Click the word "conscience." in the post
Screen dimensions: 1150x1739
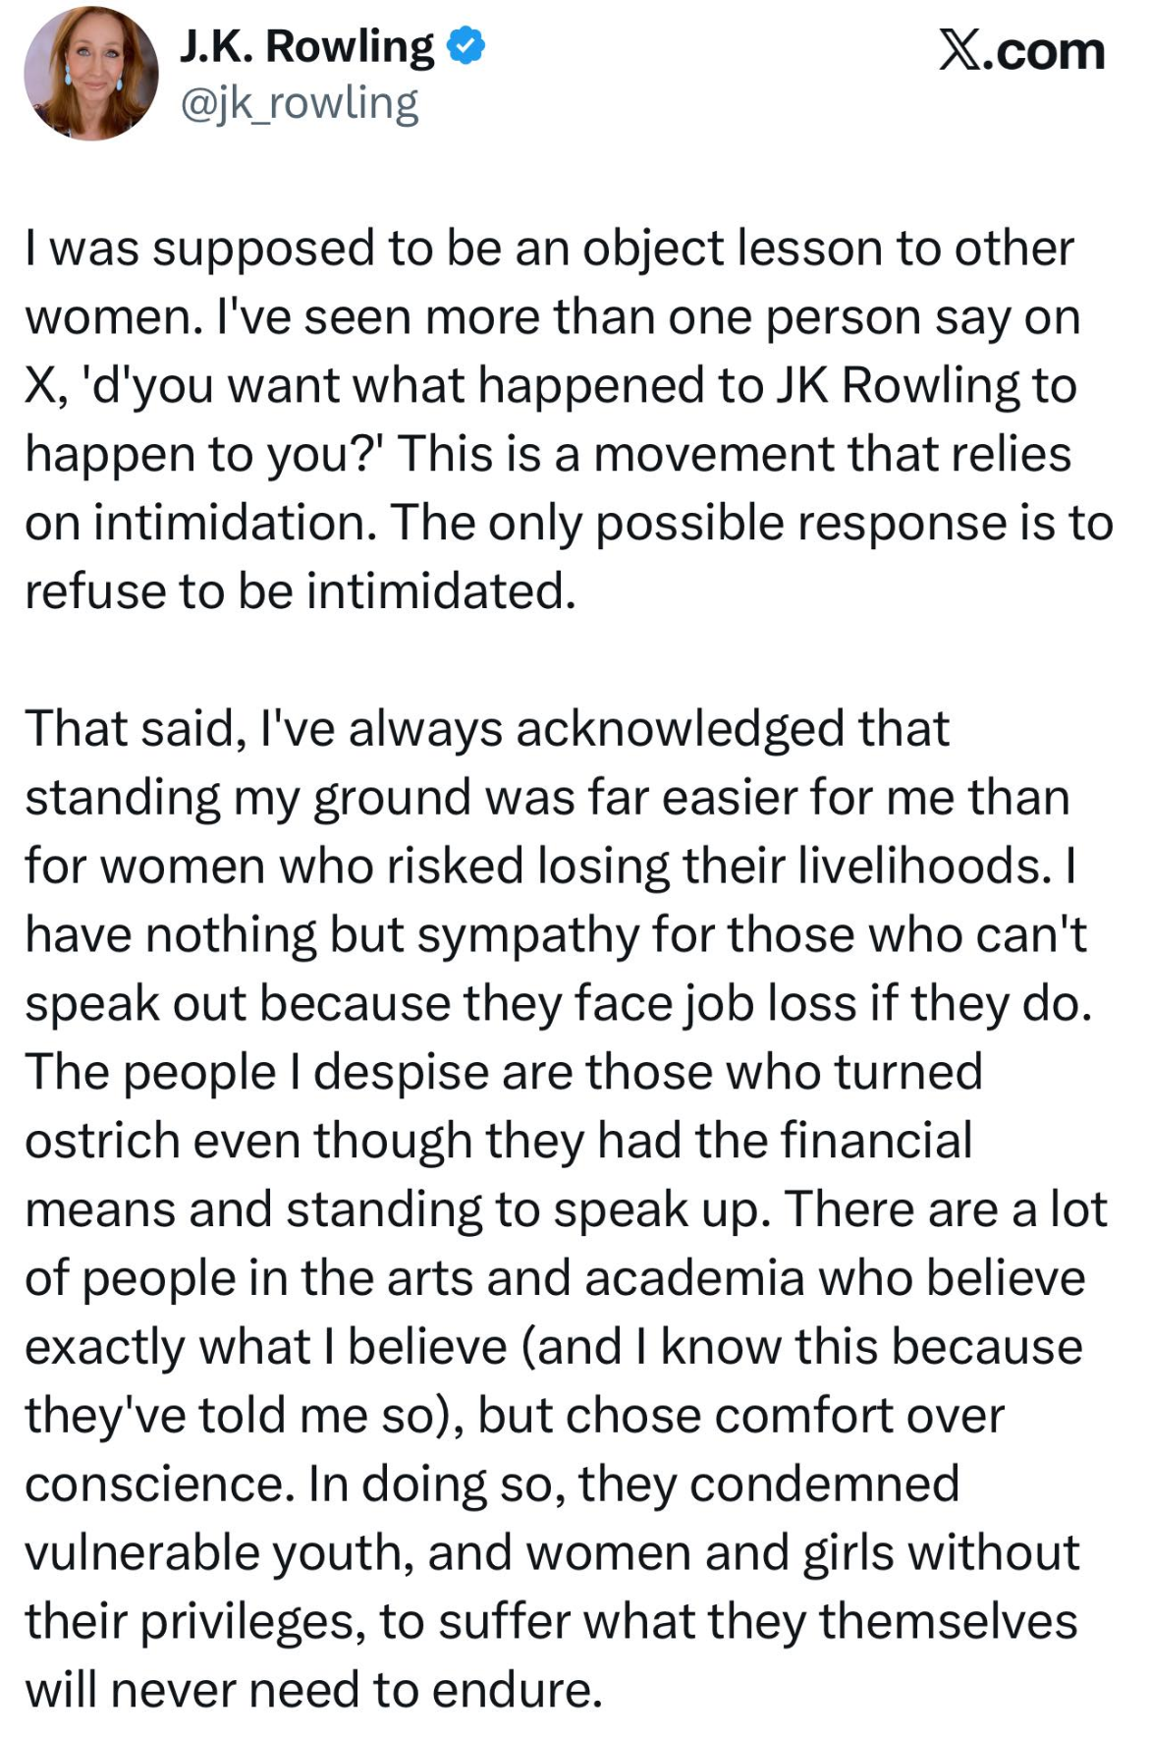point(159,1484)
